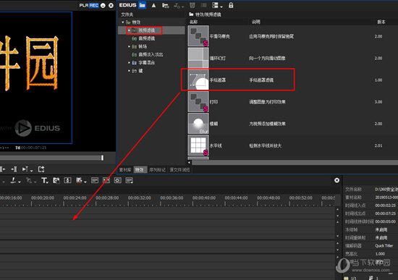398x280 pixels.
Task: Click the set out-point icon in player
Action: (x=14, y=169)
